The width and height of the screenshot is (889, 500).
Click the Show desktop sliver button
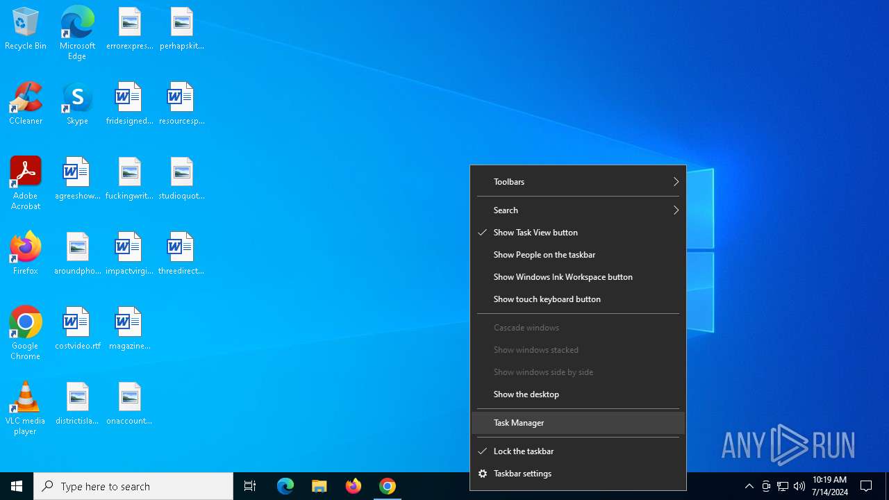(887, 486)
